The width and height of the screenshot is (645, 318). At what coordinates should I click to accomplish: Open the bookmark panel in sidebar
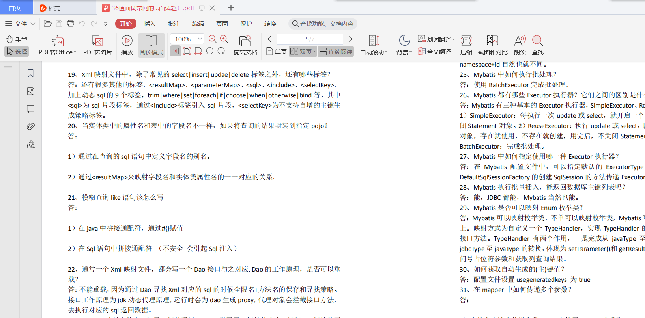coord(30,73)
